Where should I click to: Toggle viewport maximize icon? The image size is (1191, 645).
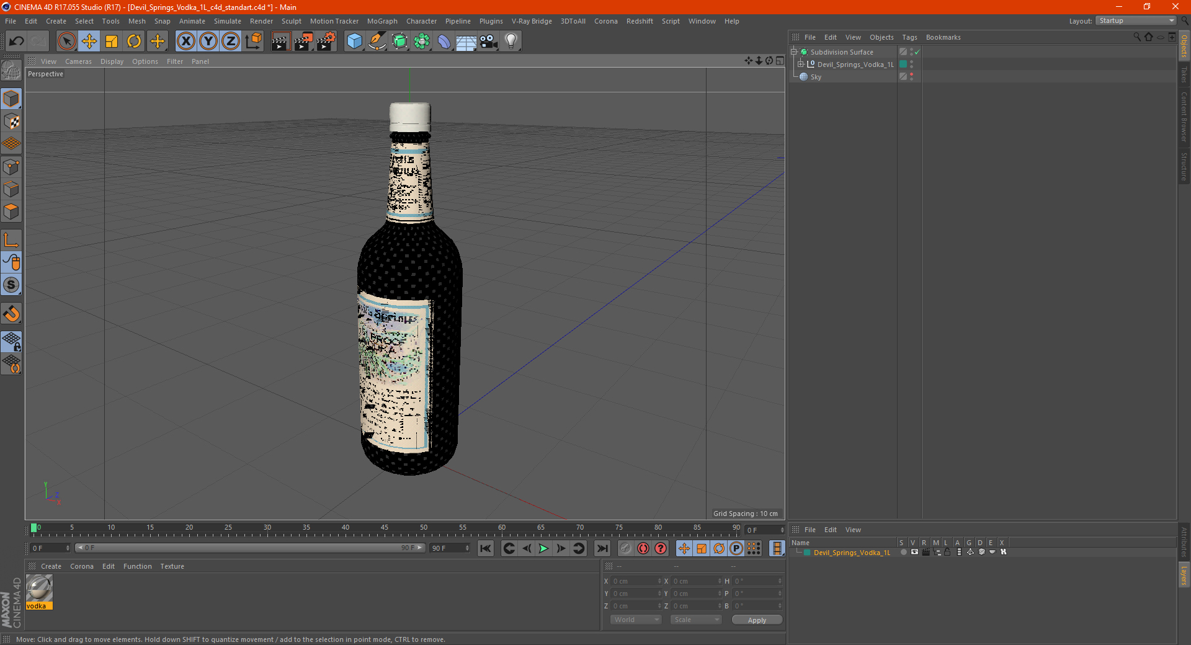click(x=780, y=61)
